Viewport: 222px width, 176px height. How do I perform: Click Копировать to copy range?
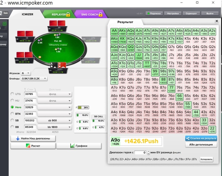tap(206, 159)
